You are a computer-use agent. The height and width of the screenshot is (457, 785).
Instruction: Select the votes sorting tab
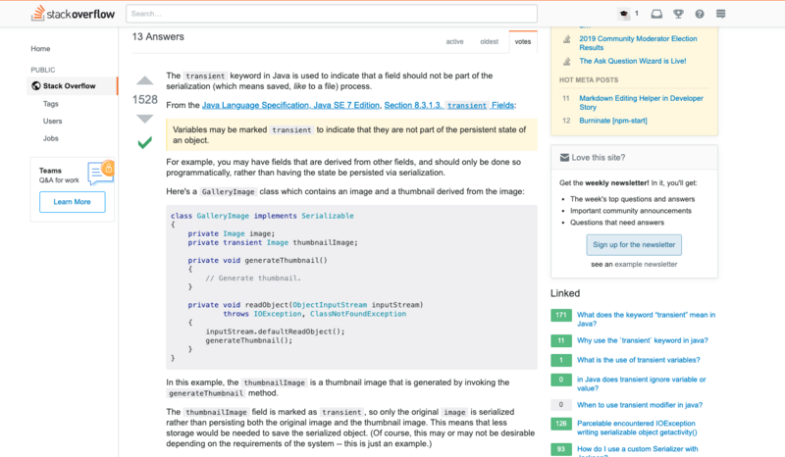523,41
